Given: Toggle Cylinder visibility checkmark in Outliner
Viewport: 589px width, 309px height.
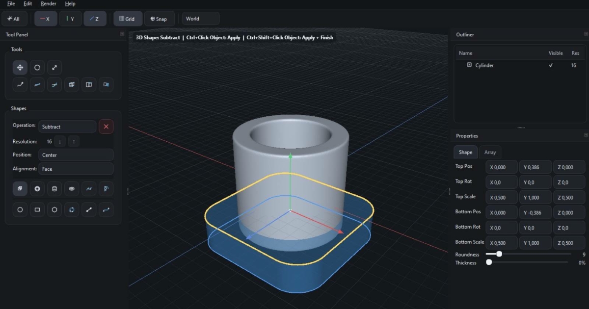Looking at the screenshot, I should [x=551, y=65].
